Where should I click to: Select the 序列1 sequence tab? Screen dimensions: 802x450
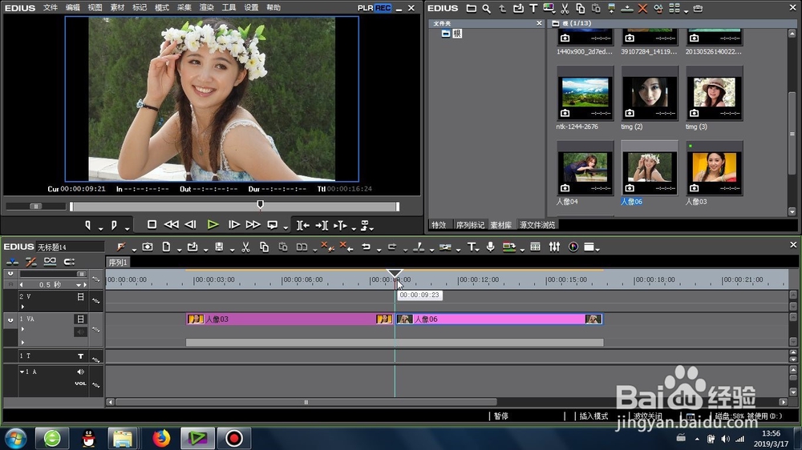pos(118,263)
